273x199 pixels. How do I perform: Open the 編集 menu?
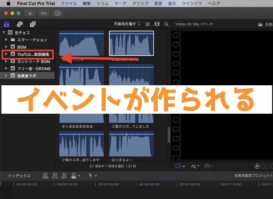click(87, 3)
